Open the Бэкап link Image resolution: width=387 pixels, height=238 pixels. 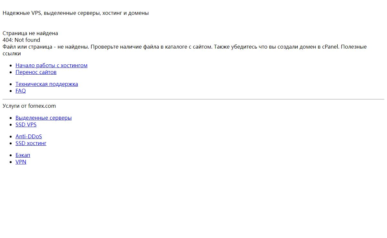(23, 155)
